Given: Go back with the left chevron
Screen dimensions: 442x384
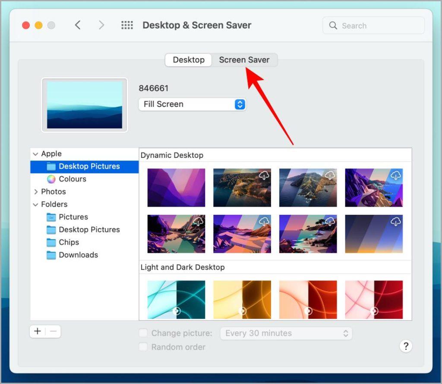Looking at the screenshot, I should tap(78, 25).
